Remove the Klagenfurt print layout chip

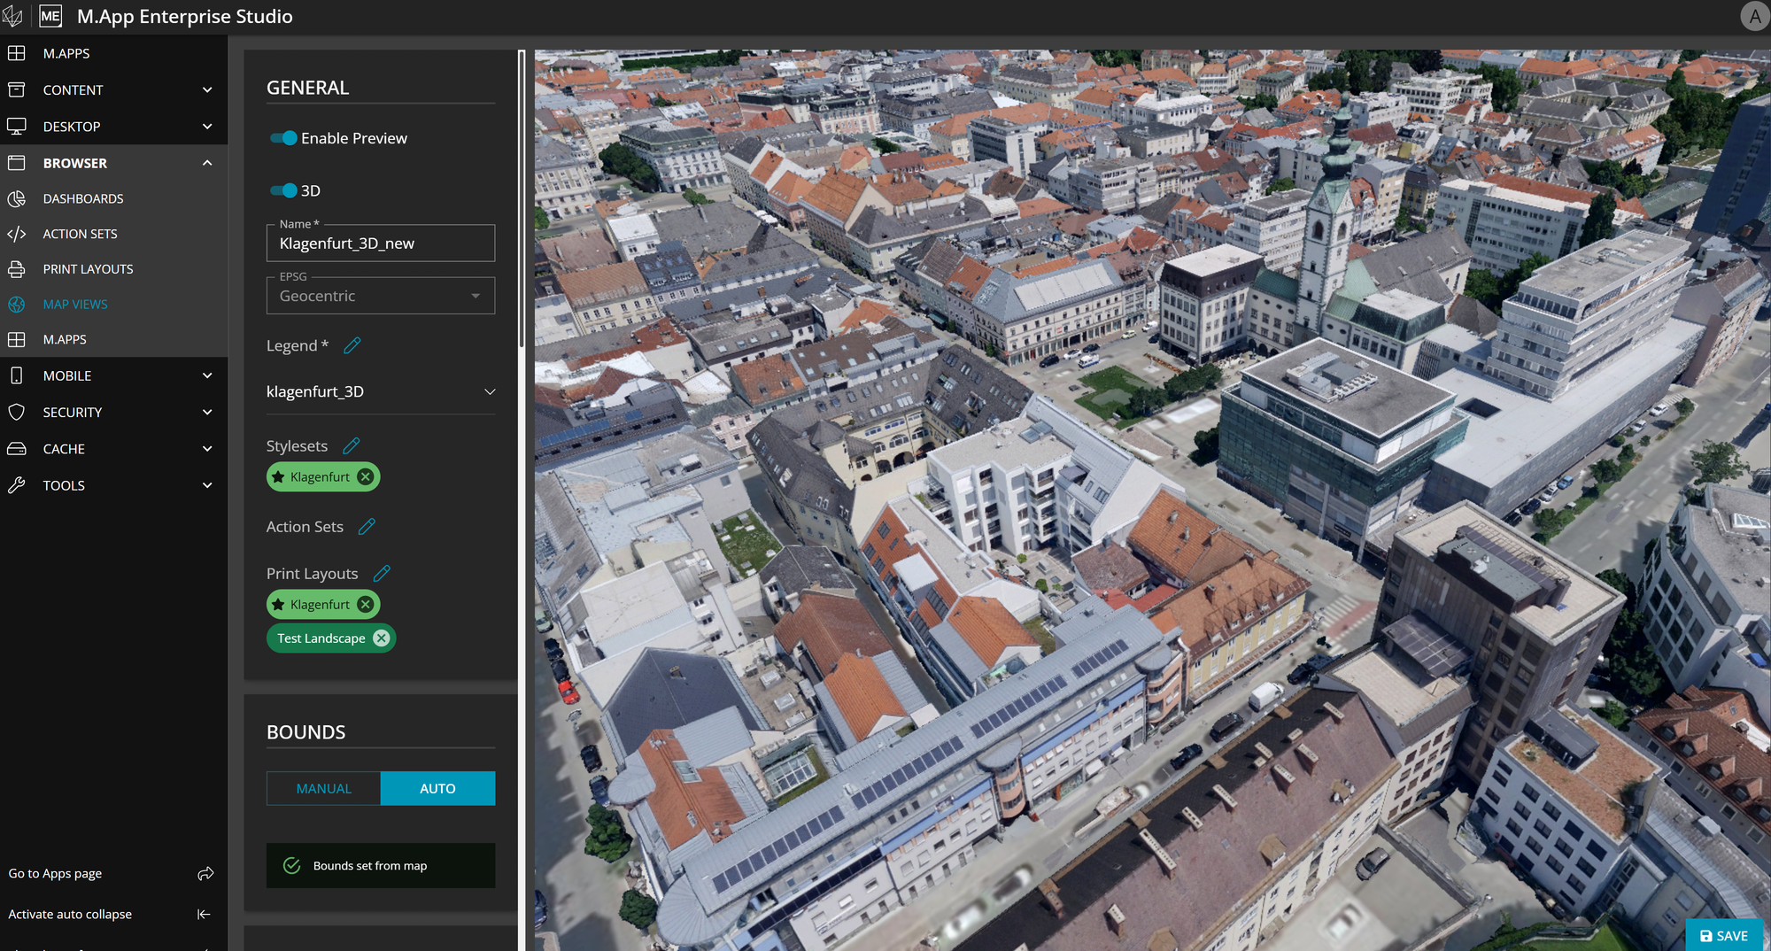[x=365, y=605]
